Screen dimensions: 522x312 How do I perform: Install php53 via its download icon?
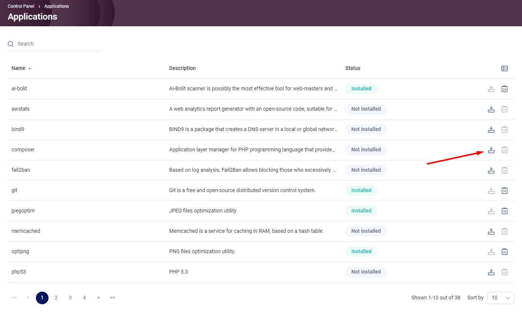491,272
